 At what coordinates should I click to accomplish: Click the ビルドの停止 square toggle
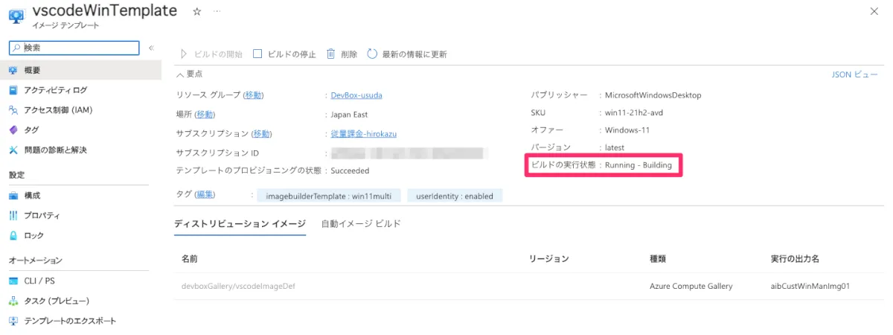(x=257, y=54)
